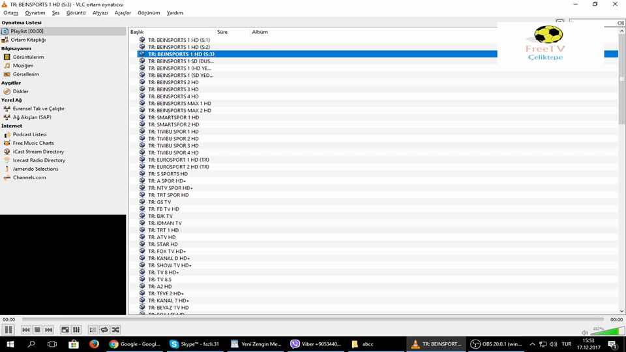Open the Ses menu

(55, 13)
